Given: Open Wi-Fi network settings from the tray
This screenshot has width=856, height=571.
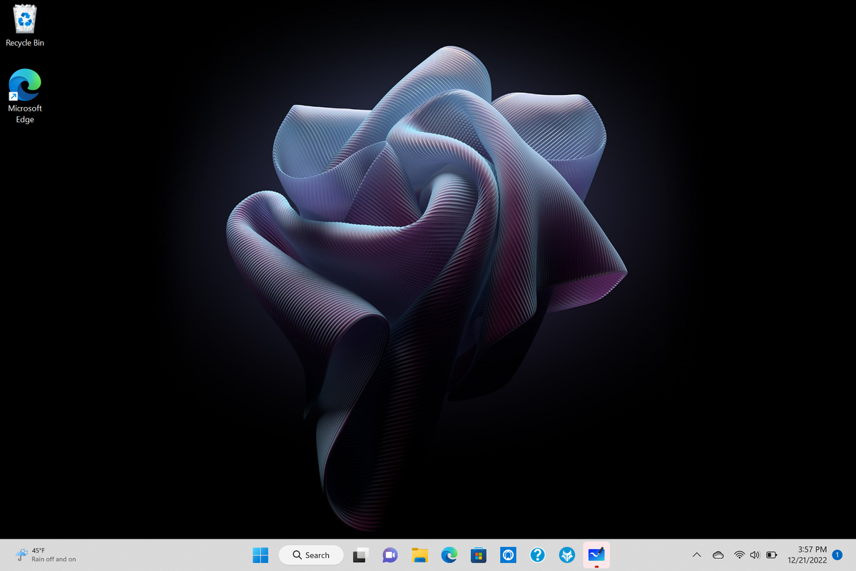Looking at the screenshot, I should (738, 555).
